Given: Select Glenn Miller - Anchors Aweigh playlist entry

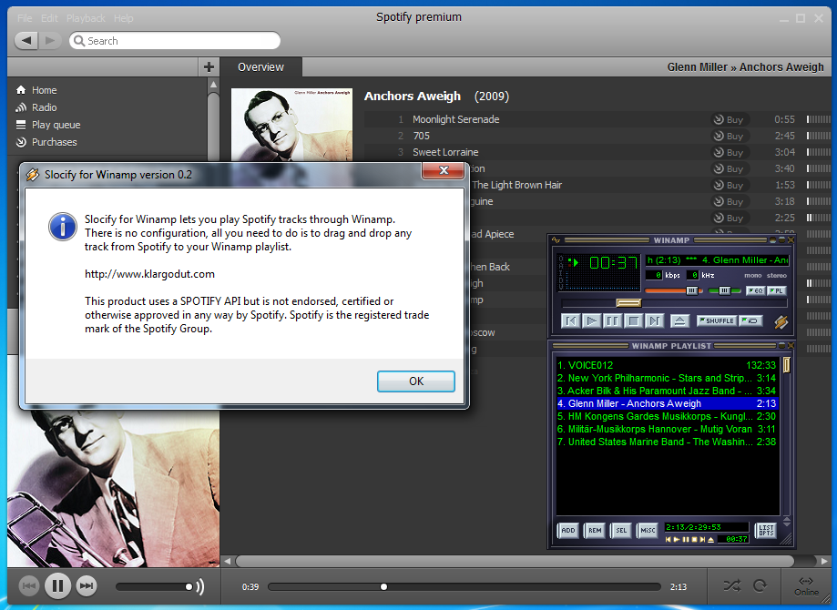Looking at the screenshot, I should tap(666, 403).
